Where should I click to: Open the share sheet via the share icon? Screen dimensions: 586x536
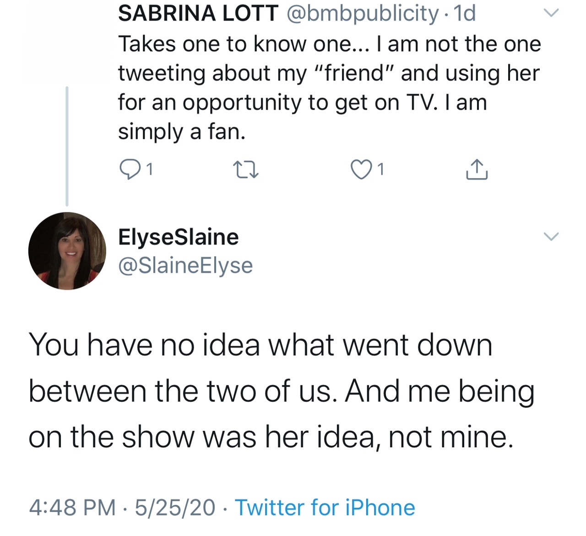point(476,170)
